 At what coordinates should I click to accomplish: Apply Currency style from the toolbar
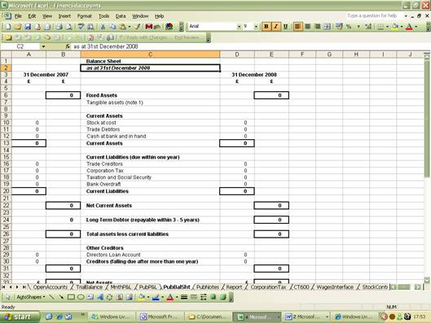(x=339, y=26)
